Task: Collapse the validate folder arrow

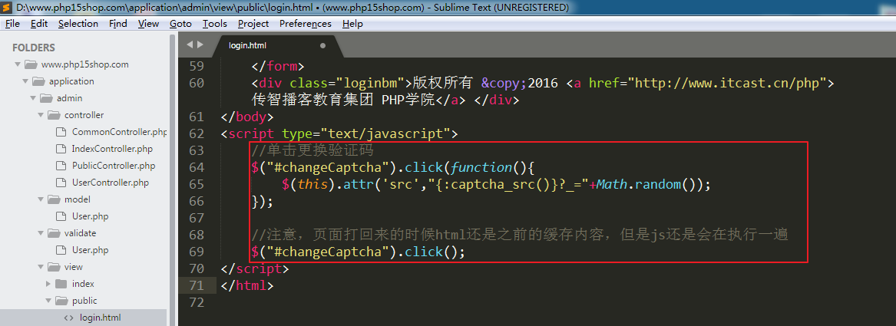Action: (41, 233)
